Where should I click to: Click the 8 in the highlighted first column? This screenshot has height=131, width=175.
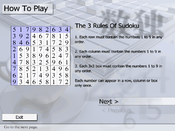click(x=14, y=43)
